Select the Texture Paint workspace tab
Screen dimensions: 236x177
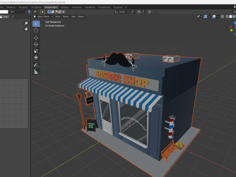click(51, 7)
